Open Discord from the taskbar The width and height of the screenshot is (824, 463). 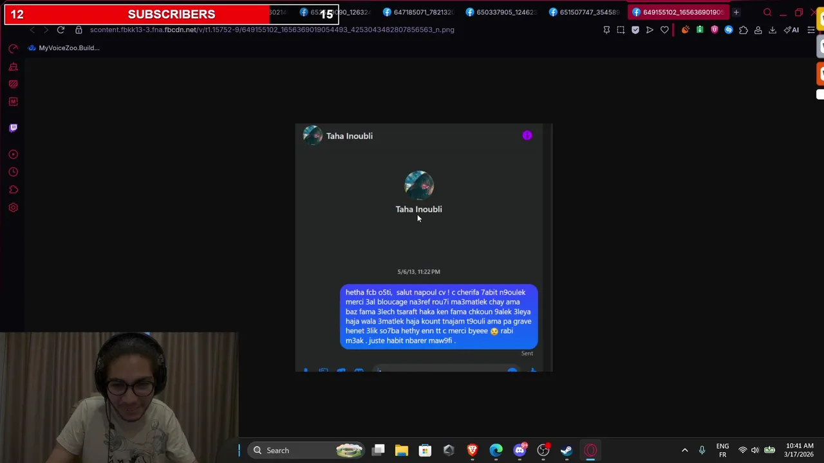pyautogui.click(x=520, y=450)
